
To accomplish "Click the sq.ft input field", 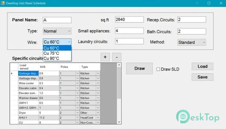I will 129,19.
